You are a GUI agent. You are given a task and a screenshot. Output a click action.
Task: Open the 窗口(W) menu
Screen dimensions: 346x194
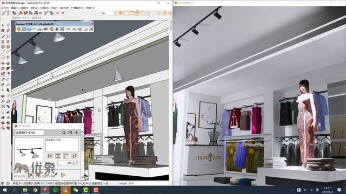(65, 8)
